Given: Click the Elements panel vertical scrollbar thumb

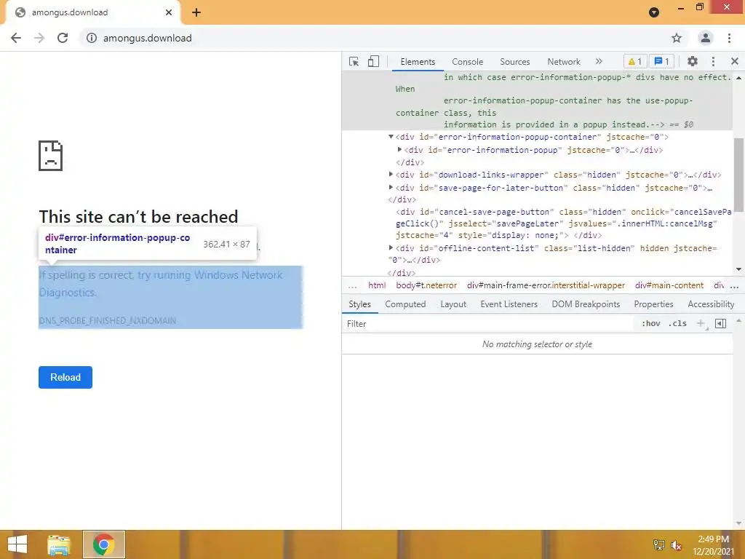Looking at the screenshot, I should 738,175.
